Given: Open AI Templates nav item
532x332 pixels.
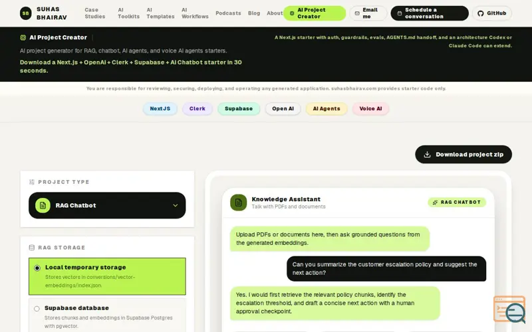Looking at the screenshot, I should (x=160, y=13).
